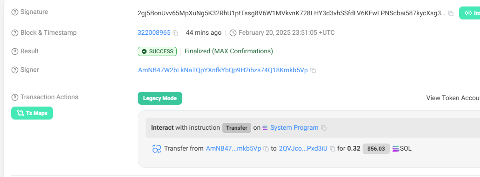Copy sender address AmNB47...mkb5Vp in transfer row
The image size is (480, 177).
(266, 149)
